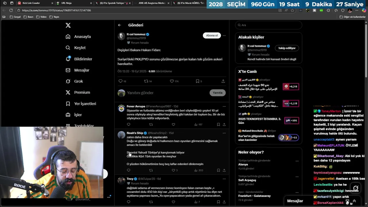Open more options on Noah's Ship reply

224,133
